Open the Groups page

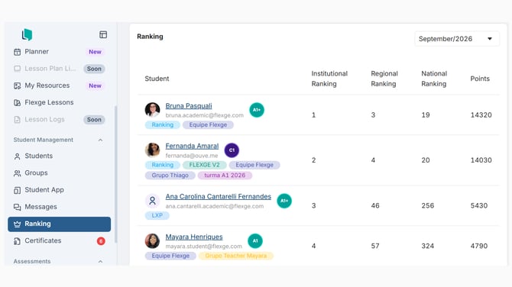coord(59,173)
